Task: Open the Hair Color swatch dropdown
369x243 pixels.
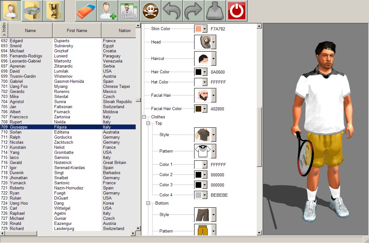Action: click(205, 72)
